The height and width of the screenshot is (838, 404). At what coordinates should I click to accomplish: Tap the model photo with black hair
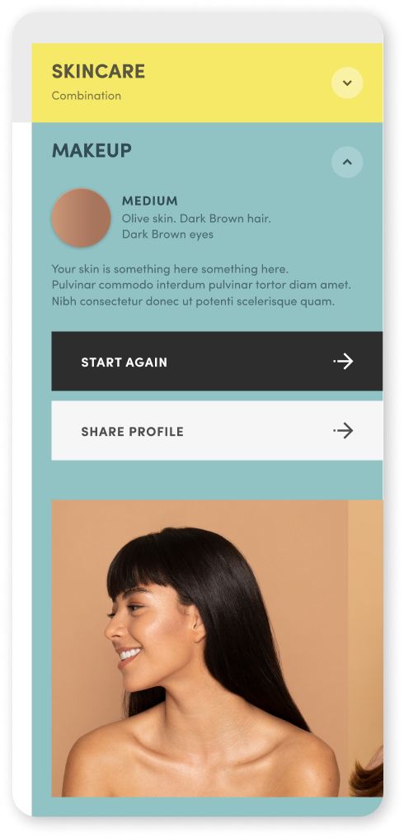[200, 648]
